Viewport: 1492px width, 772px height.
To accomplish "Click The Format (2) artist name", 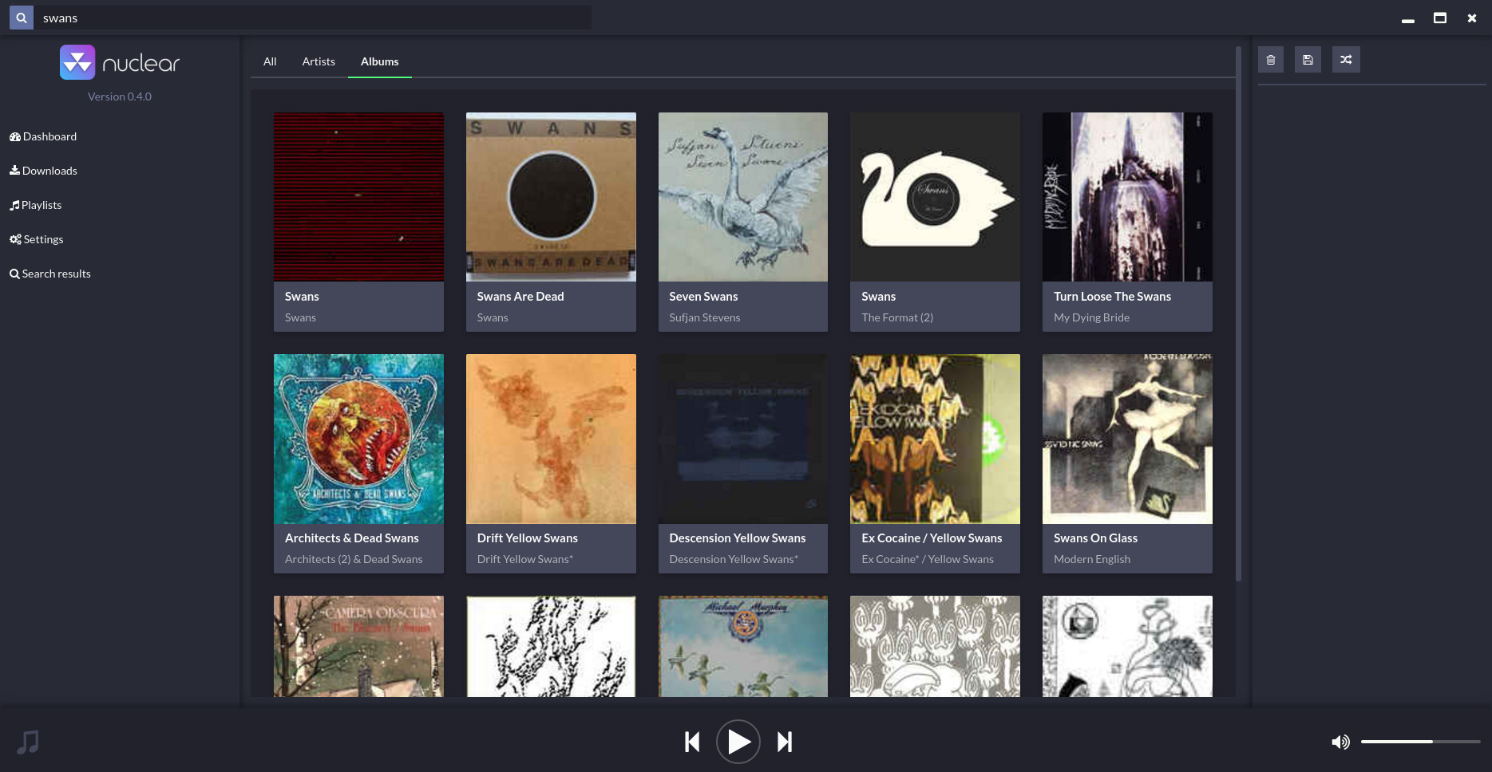I will click(x=897, y=317).
